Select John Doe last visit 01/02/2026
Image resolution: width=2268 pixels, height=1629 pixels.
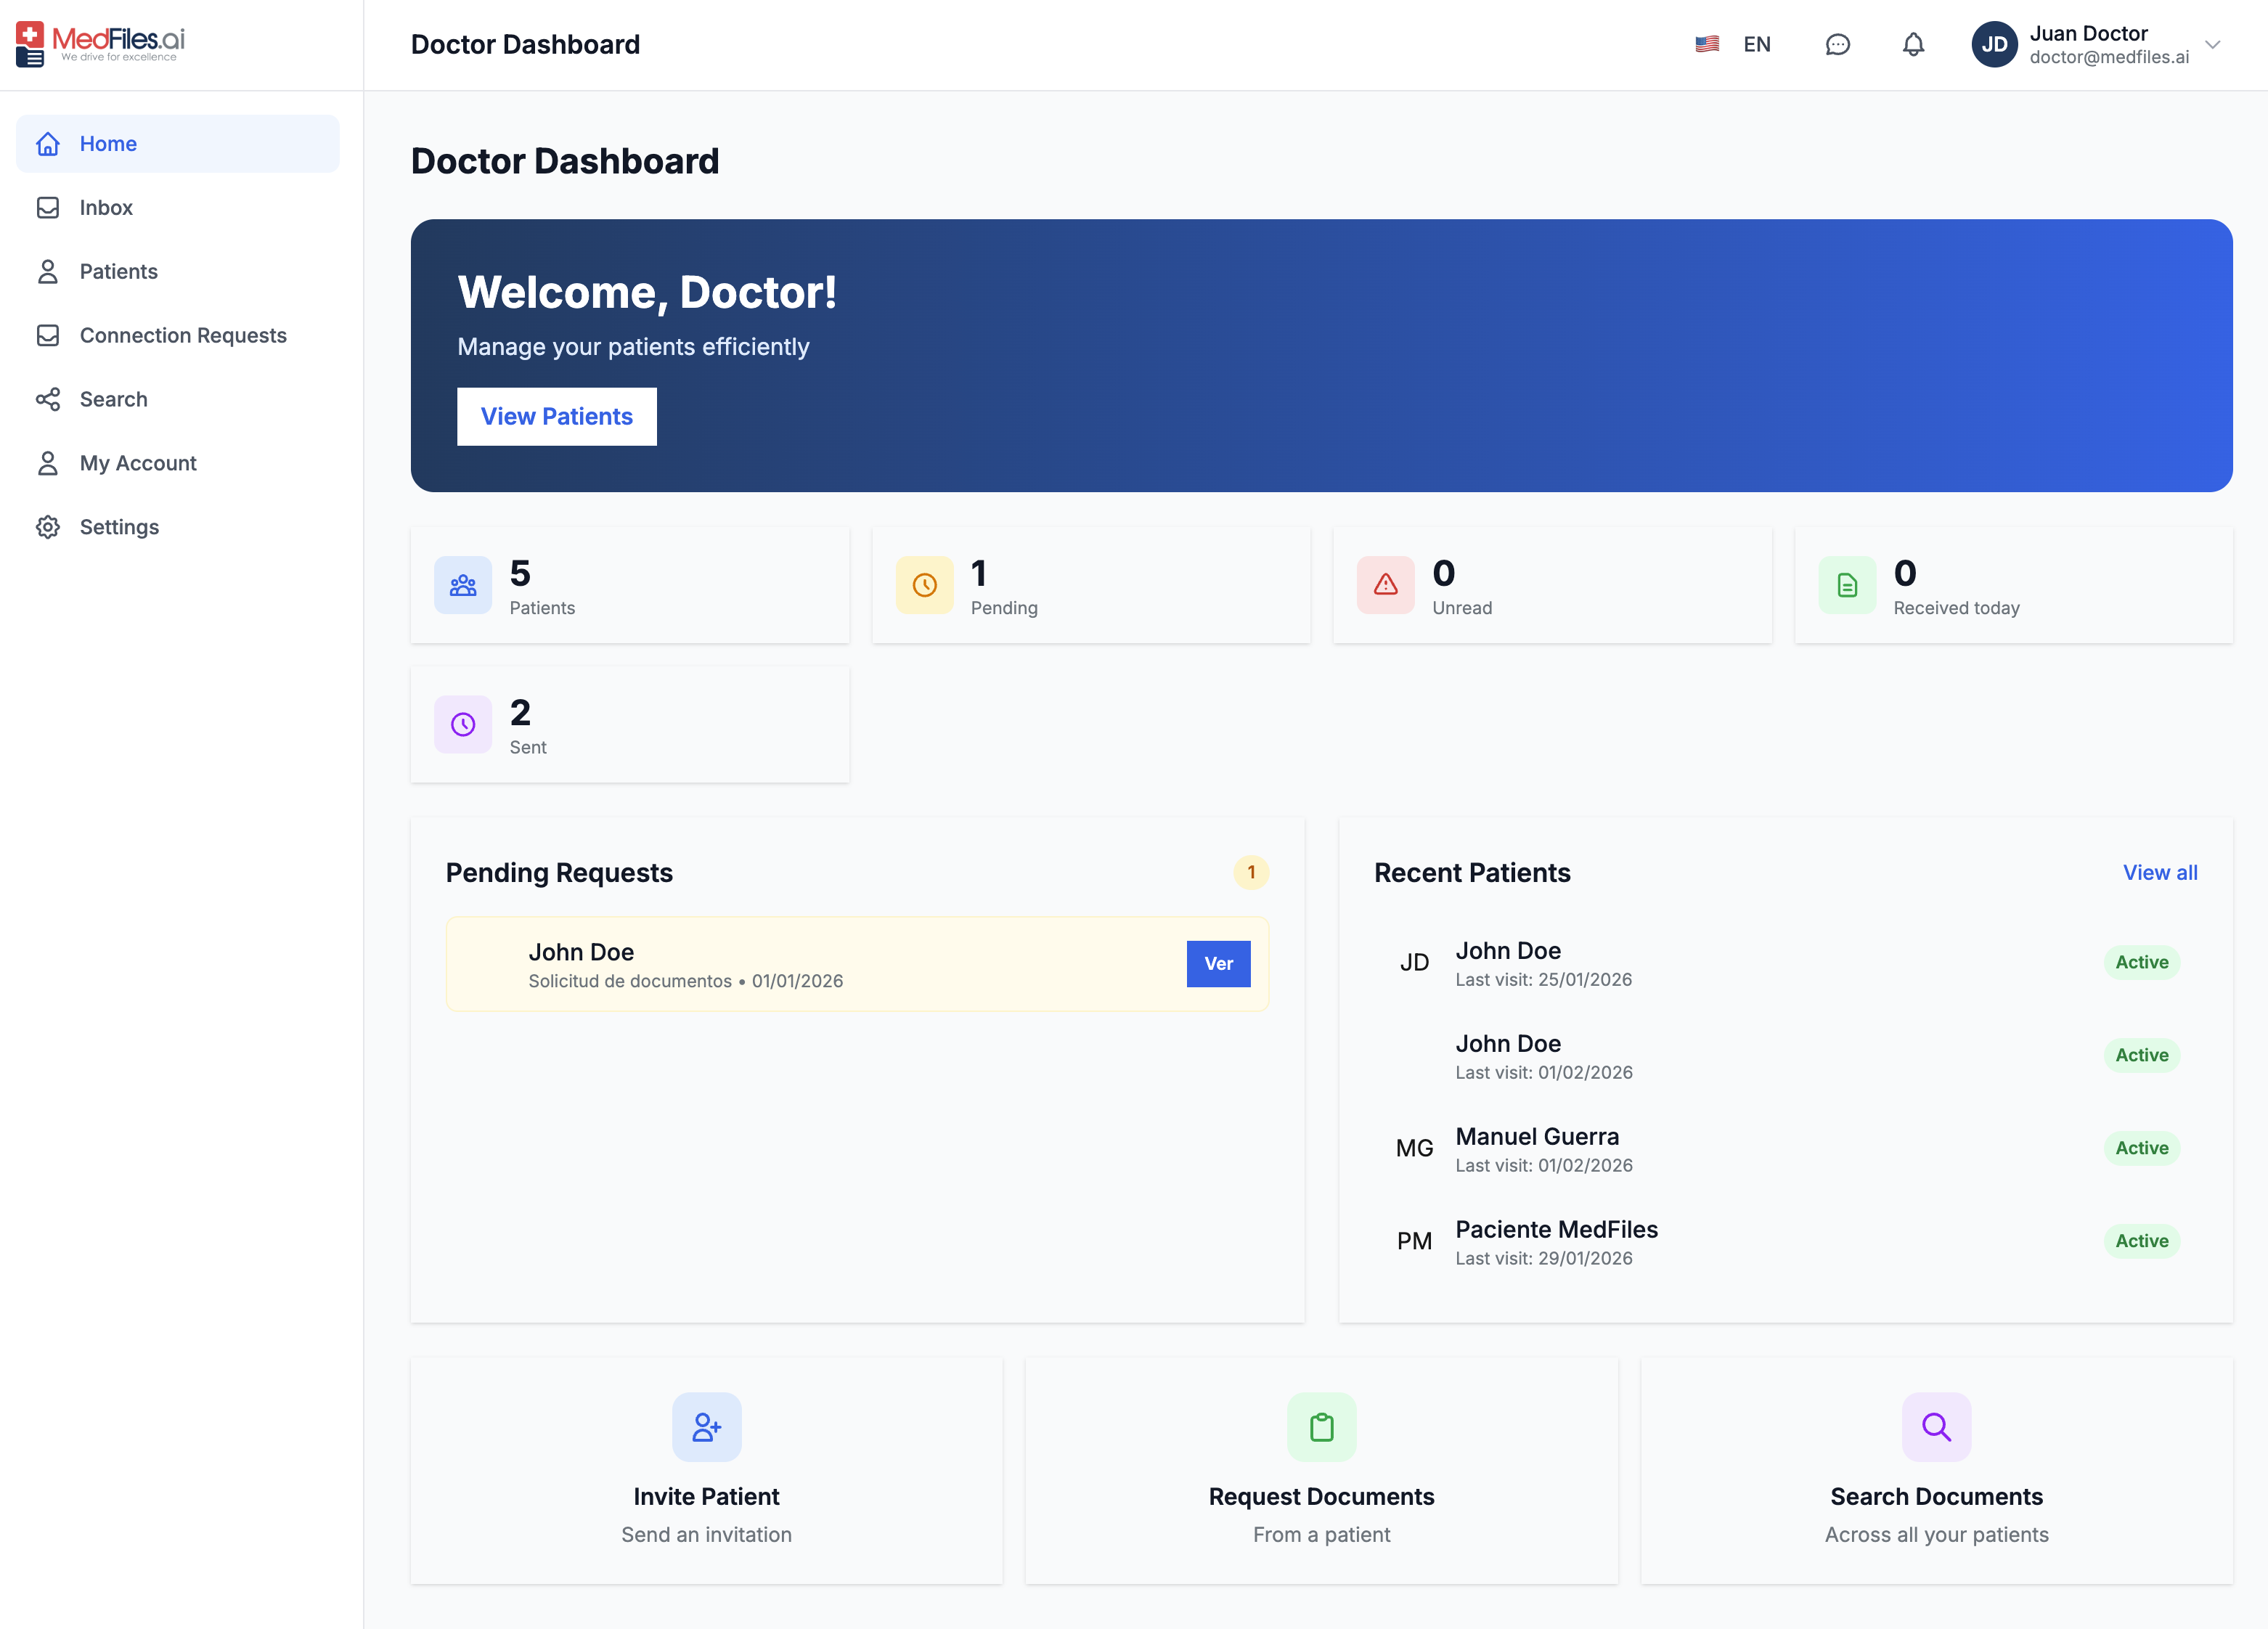click(1785, 1055)
